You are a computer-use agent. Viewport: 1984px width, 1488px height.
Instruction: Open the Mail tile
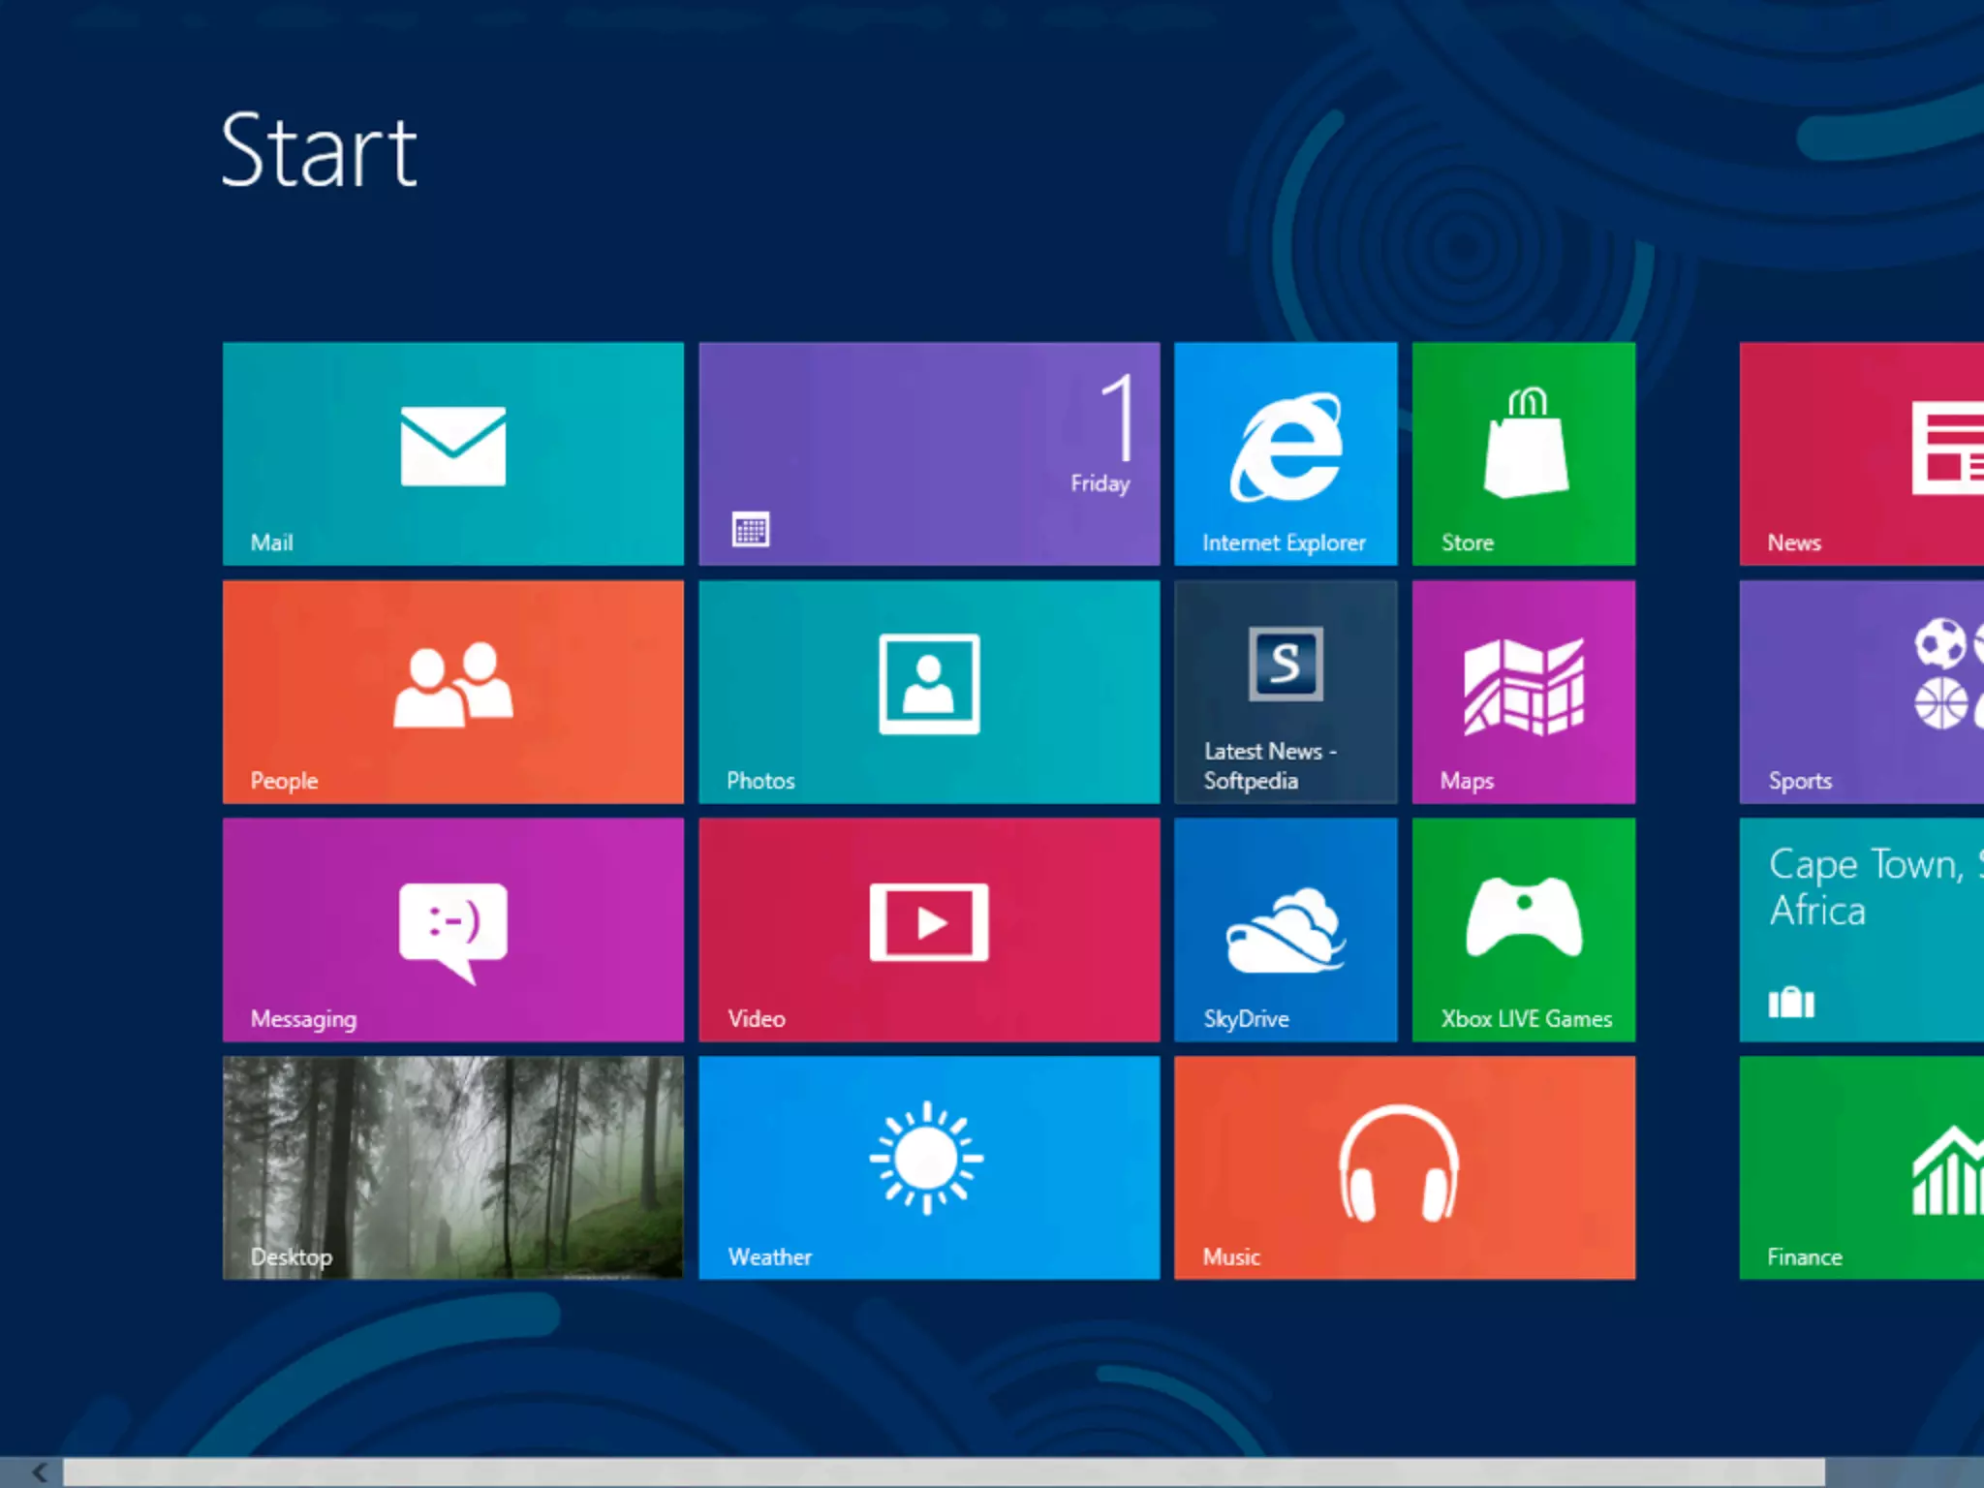click(452, 453)
